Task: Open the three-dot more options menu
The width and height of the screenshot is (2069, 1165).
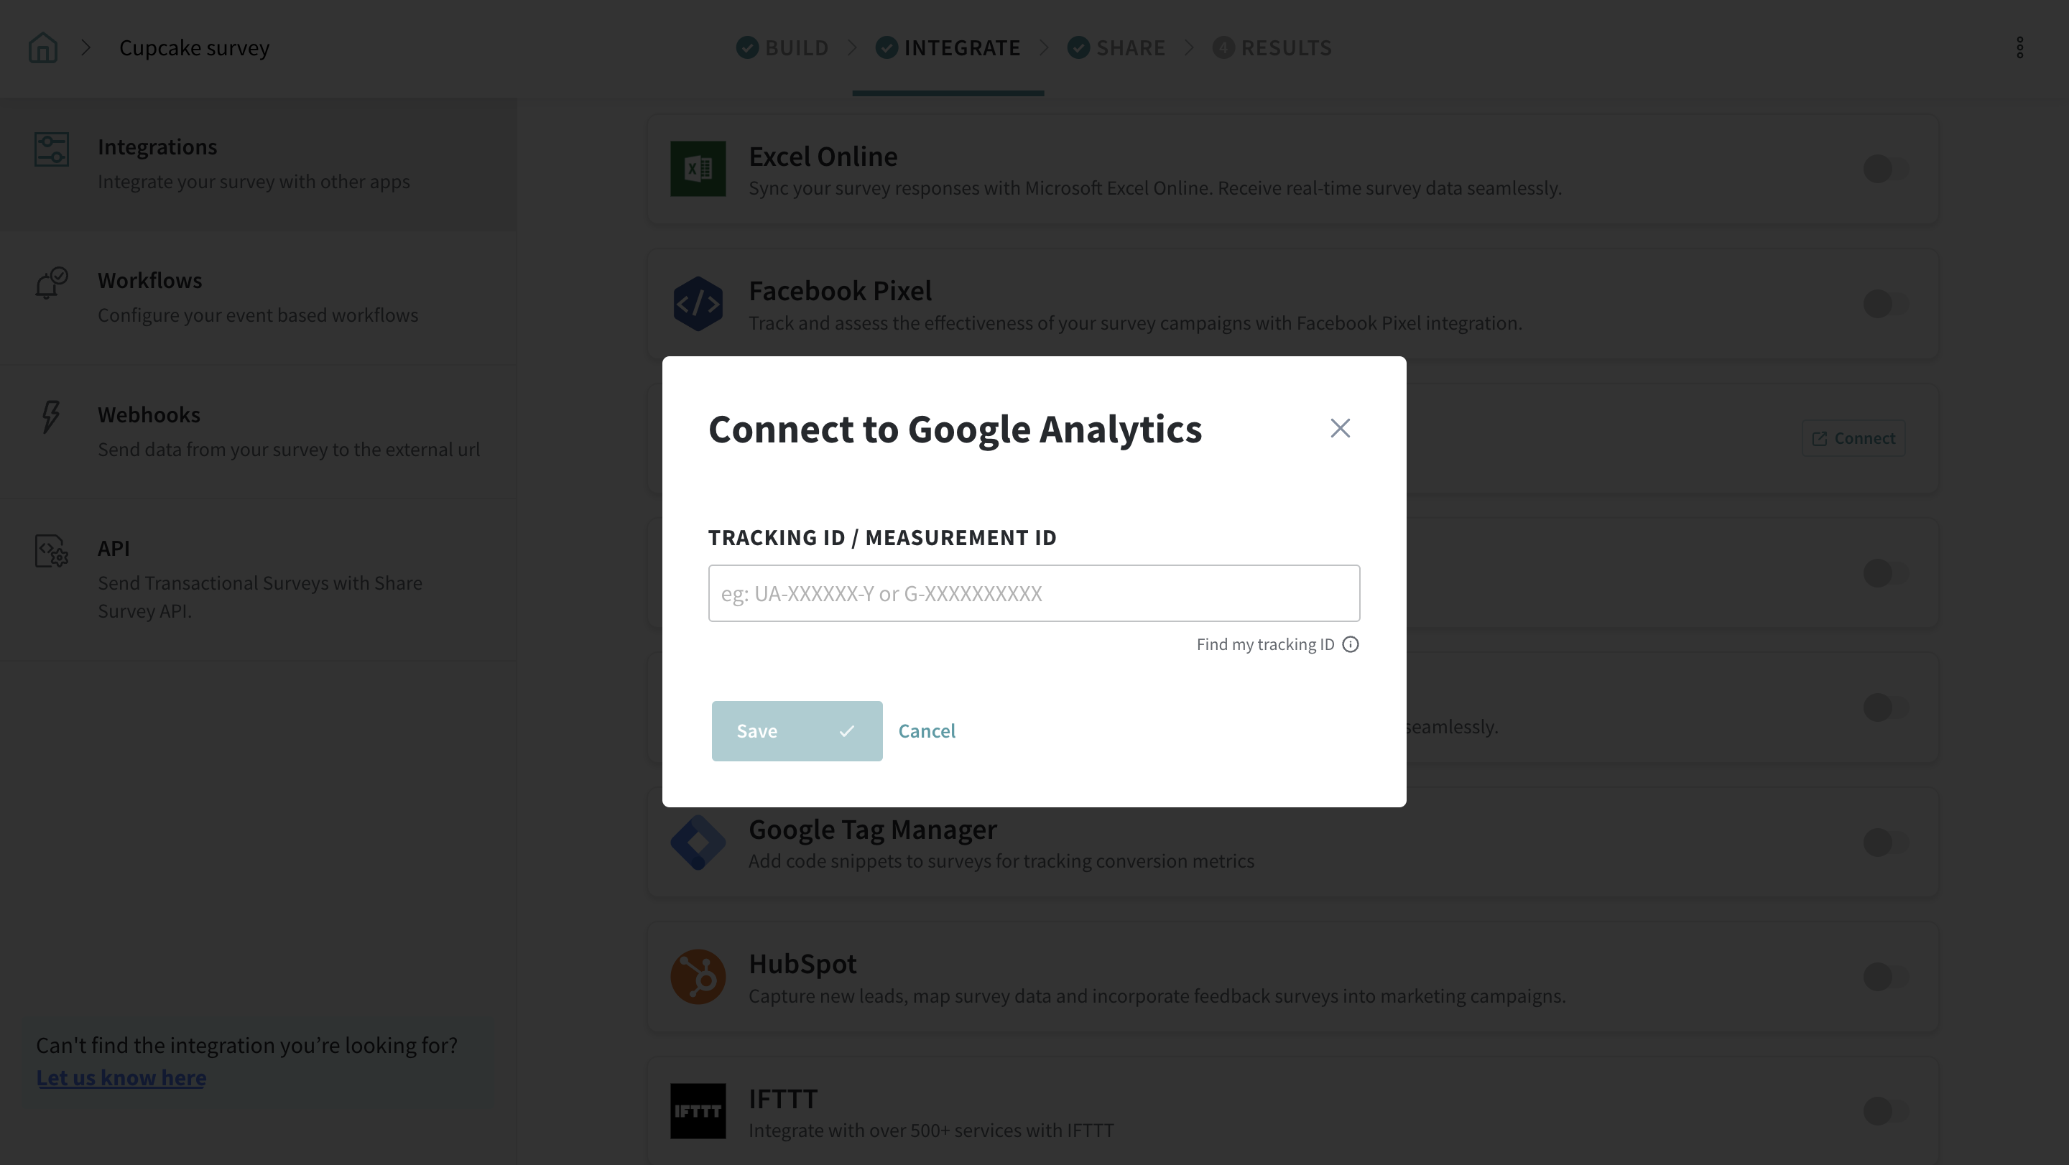Action: click(x=2019, y=47)
